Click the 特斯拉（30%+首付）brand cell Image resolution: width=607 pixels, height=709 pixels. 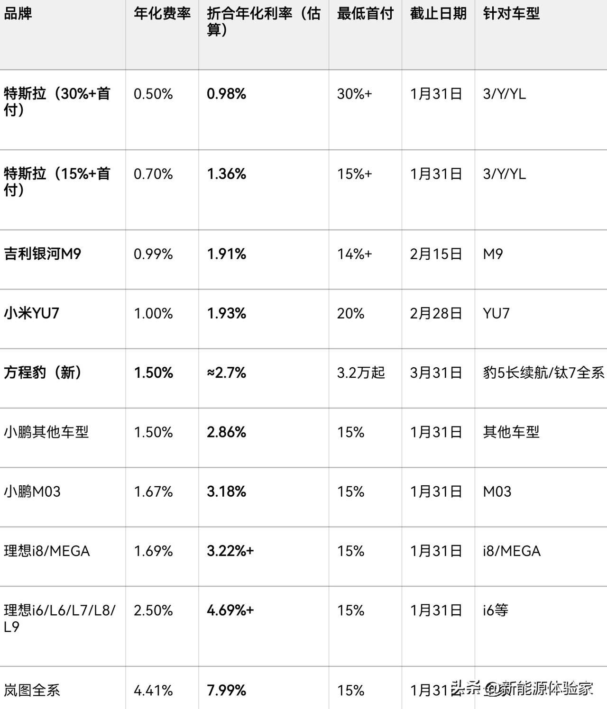pyautogui.click(x=57, y=102)
